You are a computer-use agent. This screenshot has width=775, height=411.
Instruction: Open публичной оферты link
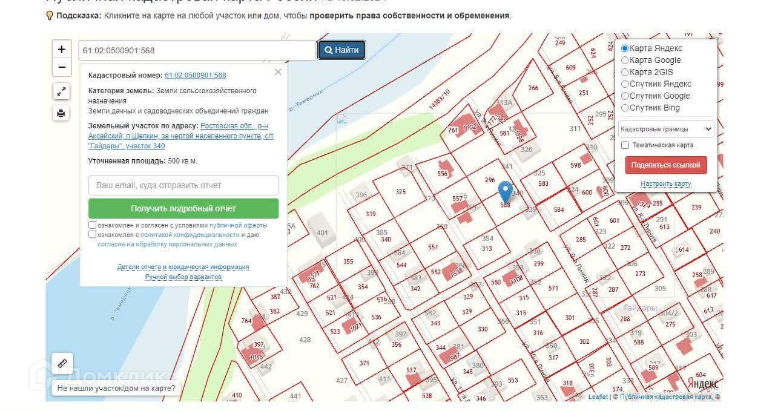(238, 225)
